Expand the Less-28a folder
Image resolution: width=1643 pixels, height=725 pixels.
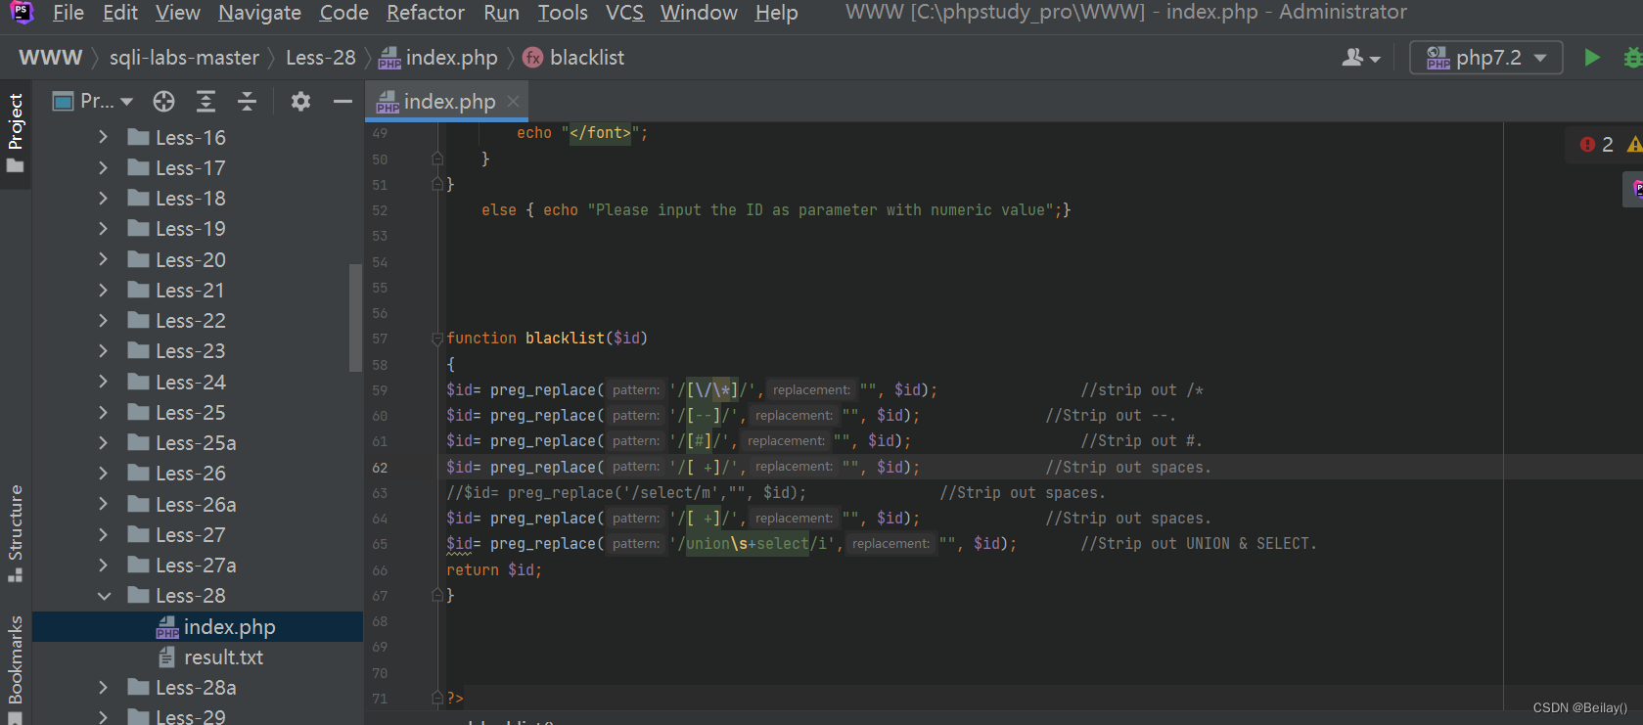(104, 688)
